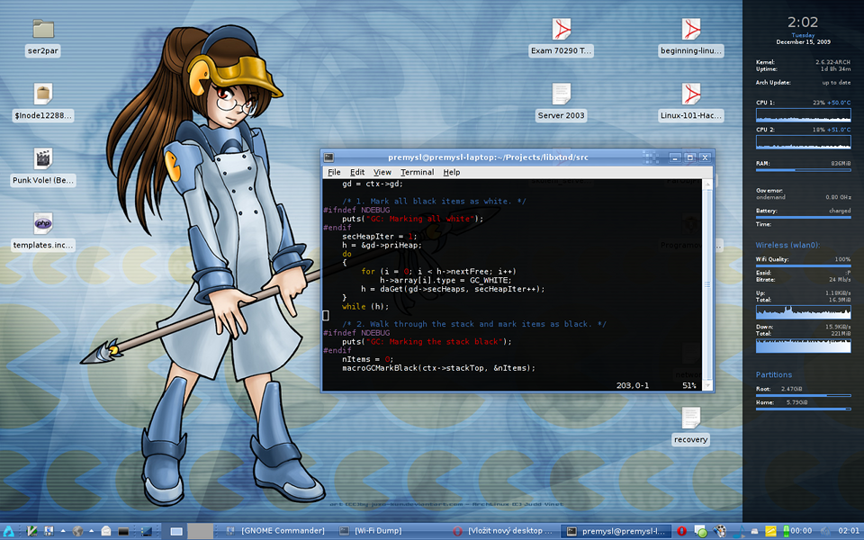Screen dimensions: 864x540
Task: Open the Edit menu in terminal
Action: tap(357, 173)
